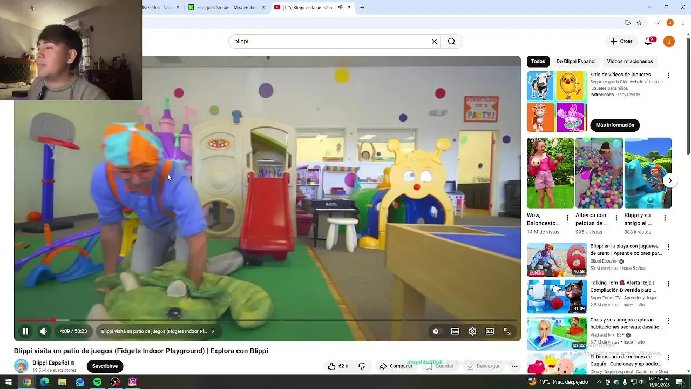The width and height of the screenshot is (691, 389).
Task: Open YouTube notifications bell
Action: 649,41
